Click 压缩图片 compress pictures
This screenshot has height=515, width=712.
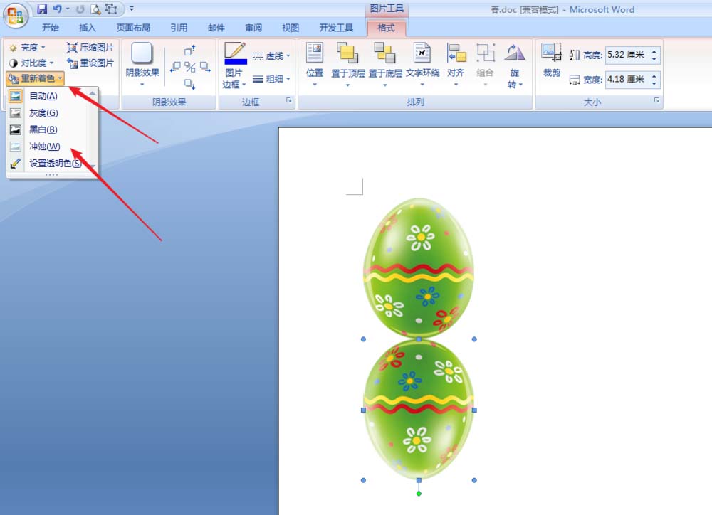90,47
